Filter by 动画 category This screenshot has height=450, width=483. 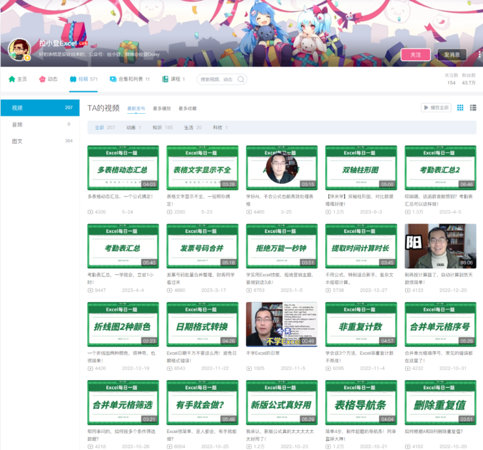pyautogui.click(x=133, y=127)
